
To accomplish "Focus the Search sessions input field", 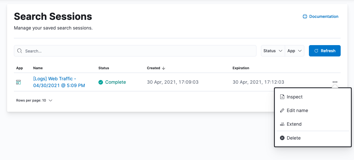I will click(x=135, y=51).
